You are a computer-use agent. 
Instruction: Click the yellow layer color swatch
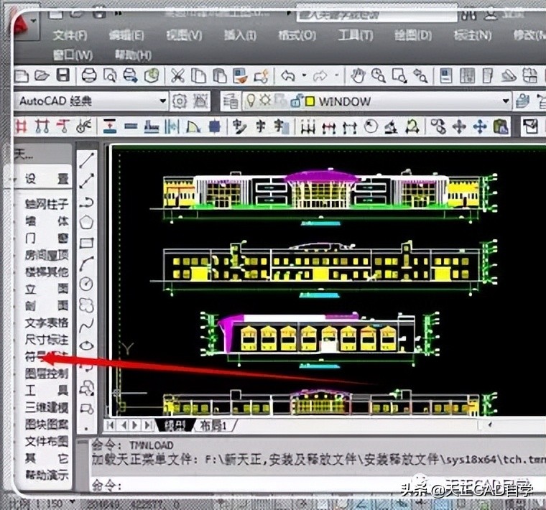click(x=310, y=102)
